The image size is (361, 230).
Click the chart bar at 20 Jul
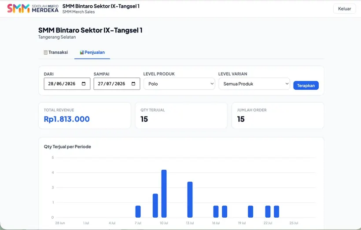pos(250,212)
